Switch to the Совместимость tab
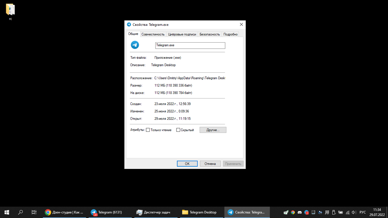The height and width of the screenshot is (218, 388). click(153, 34)
